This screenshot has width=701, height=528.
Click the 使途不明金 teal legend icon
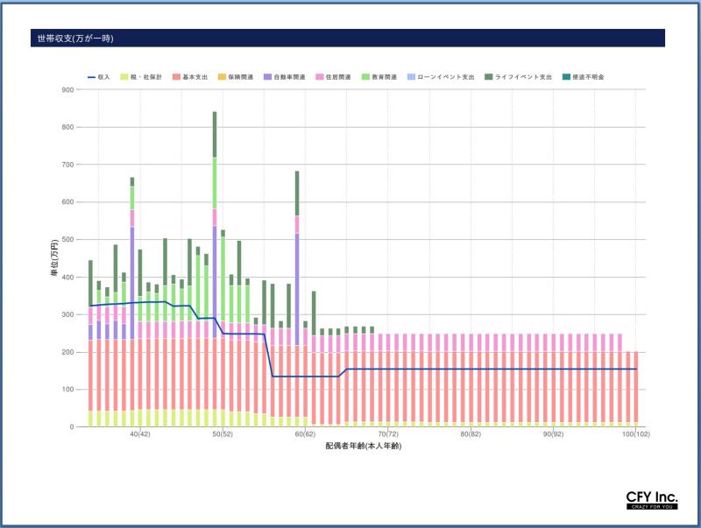coord(565,77)
